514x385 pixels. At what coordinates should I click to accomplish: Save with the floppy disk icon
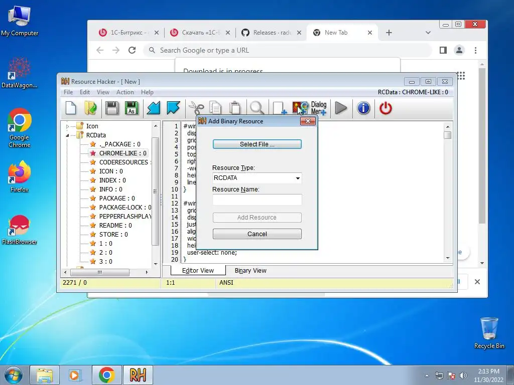coord(112,108)
